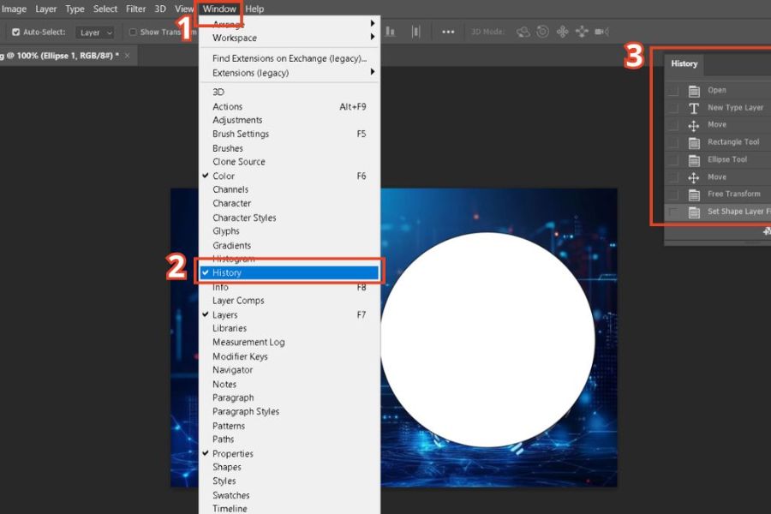Click the Ellipse Tool history state icon
Image resolution: width=771 pixels, height=514 pixels.
click(694, 160)
